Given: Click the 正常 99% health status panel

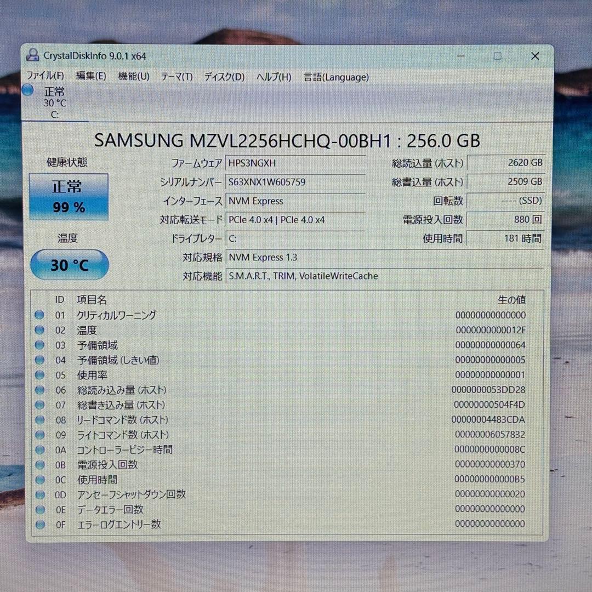Looking at the screenshot, I should click(69, 196).
